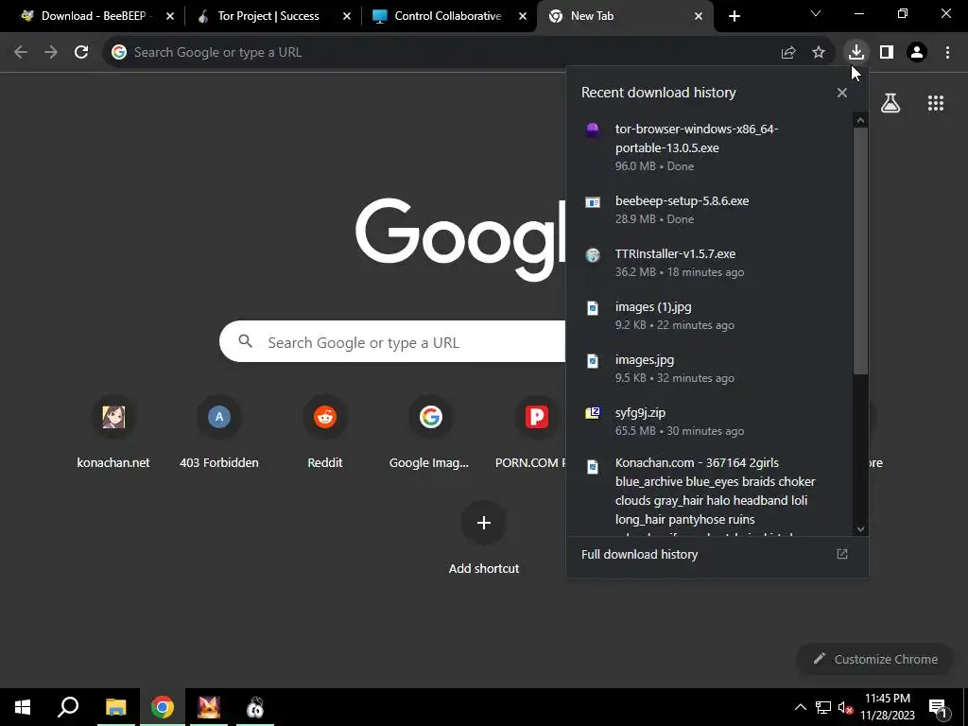This screenshot has height=726, width=968.
Task: Open the syfg9j.zip download
Action: tap(710, 422)
